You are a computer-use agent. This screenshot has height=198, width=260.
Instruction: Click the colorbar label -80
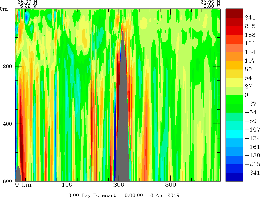[251, 121]
